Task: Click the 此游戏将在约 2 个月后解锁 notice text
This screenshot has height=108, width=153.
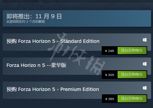Action: [26, 21]
